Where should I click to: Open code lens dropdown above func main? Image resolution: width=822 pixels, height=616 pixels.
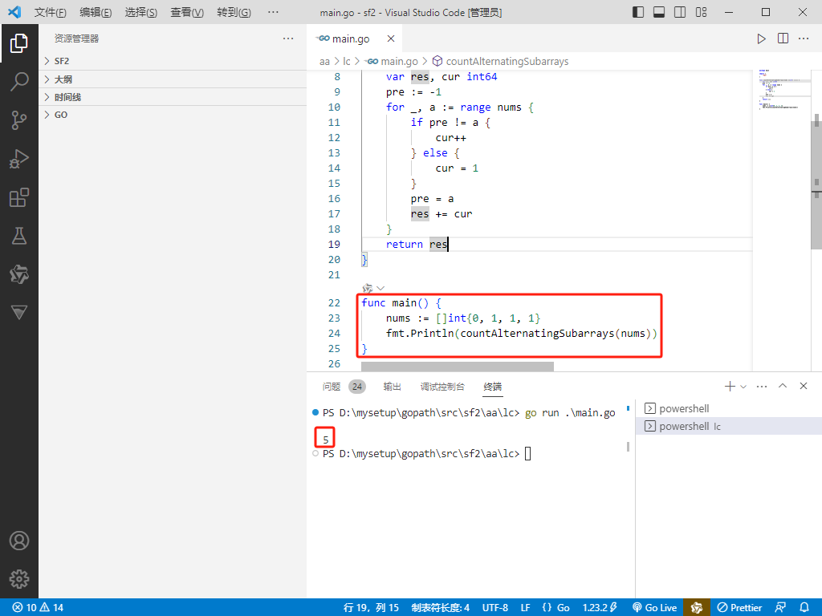(380, 289)
